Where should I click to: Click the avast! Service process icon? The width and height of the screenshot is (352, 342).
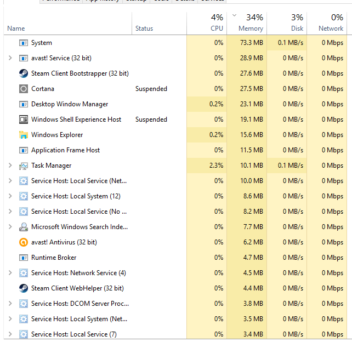(x=24, y=58)
